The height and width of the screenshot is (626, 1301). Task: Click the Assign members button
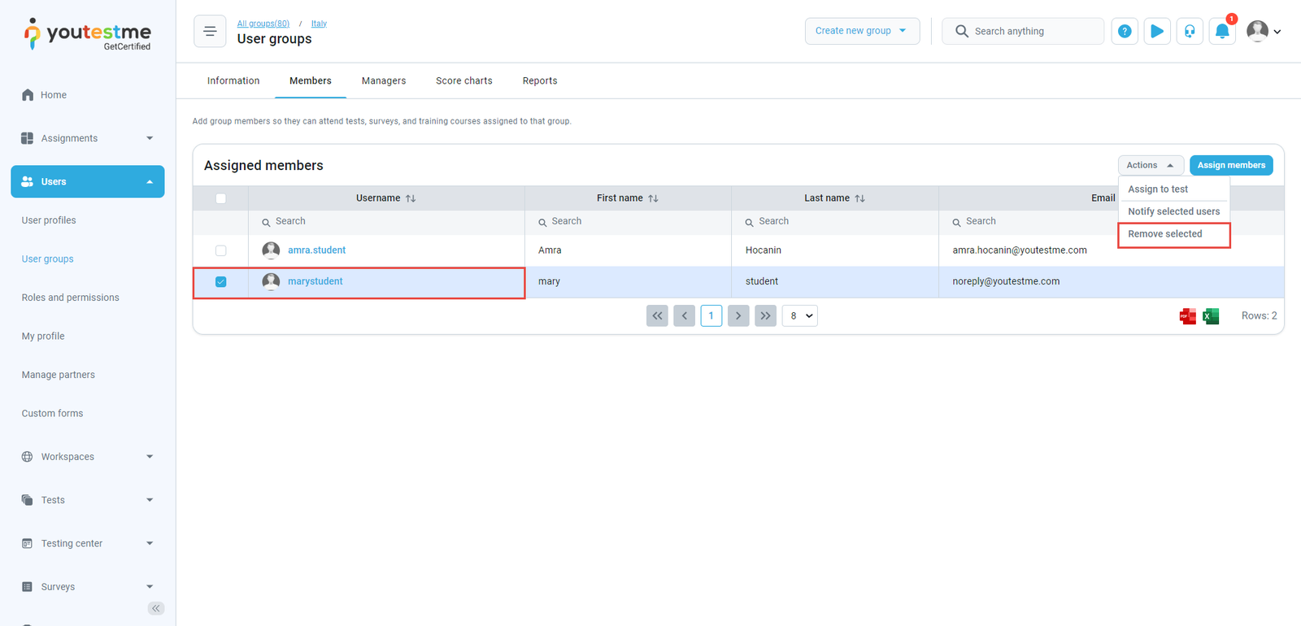click(x=1230, y=165)
